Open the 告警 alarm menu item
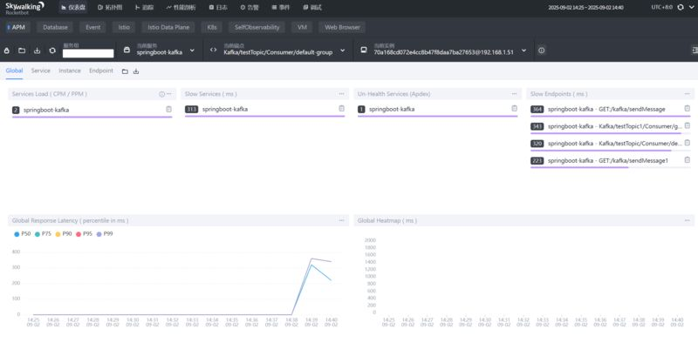The width and height of the screenshot is (698, 356). [250, 8]
